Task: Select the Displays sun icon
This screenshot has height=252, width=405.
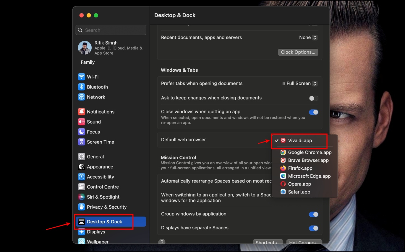Action: tap(82, 232)
